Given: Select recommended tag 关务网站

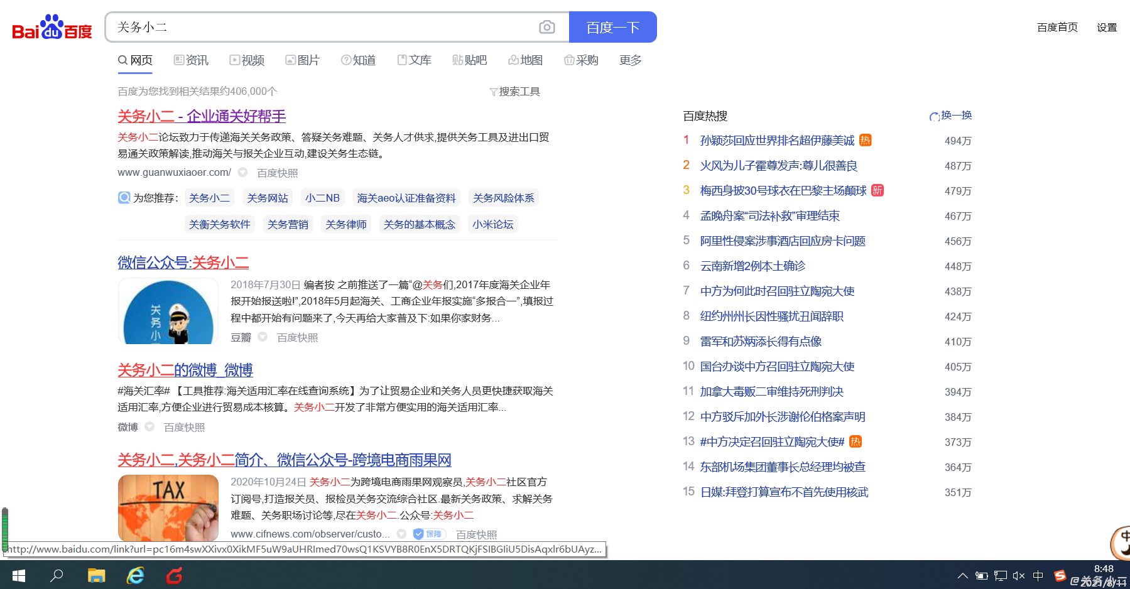Looking at the screenshot, I should coord(268,198).
